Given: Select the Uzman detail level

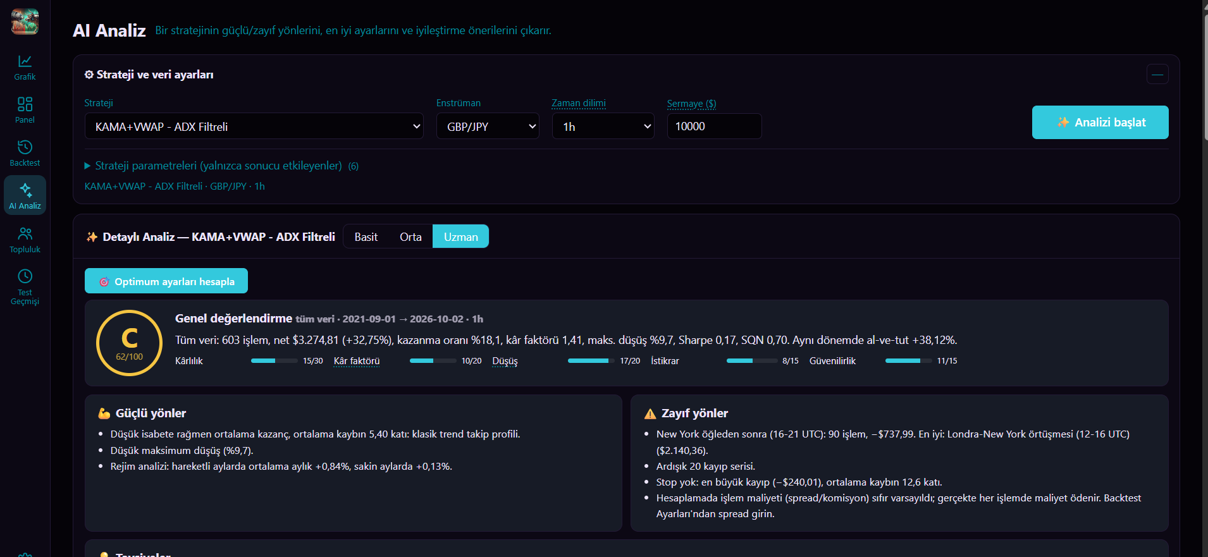Looking at the screenshot, I should (x=460, y=236).
